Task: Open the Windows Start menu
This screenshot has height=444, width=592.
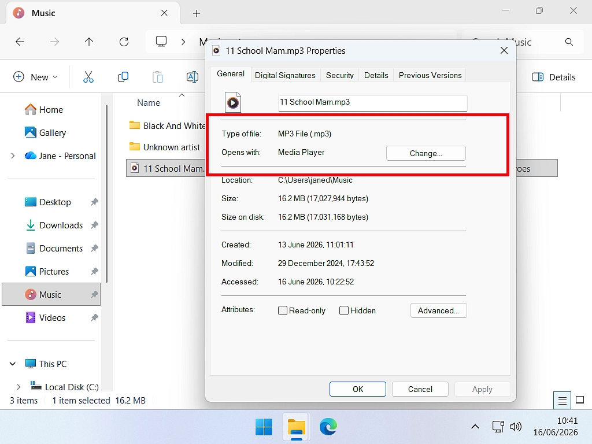Action: [264, 427]
